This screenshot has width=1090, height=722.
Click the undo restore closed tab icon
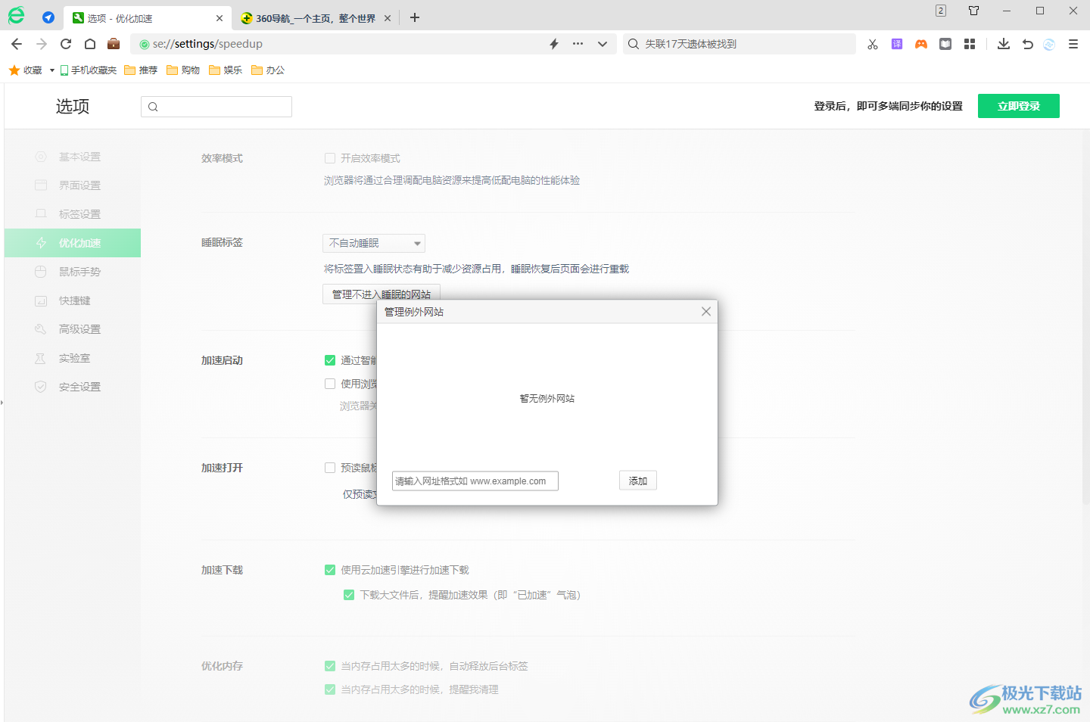(1028, 44)
